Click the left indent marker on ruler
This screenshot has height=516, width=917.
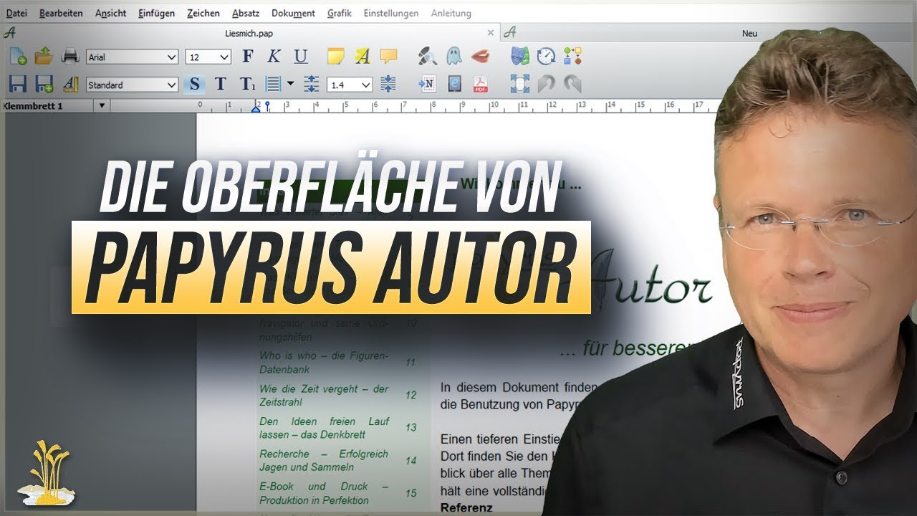(x=256, y=108)
